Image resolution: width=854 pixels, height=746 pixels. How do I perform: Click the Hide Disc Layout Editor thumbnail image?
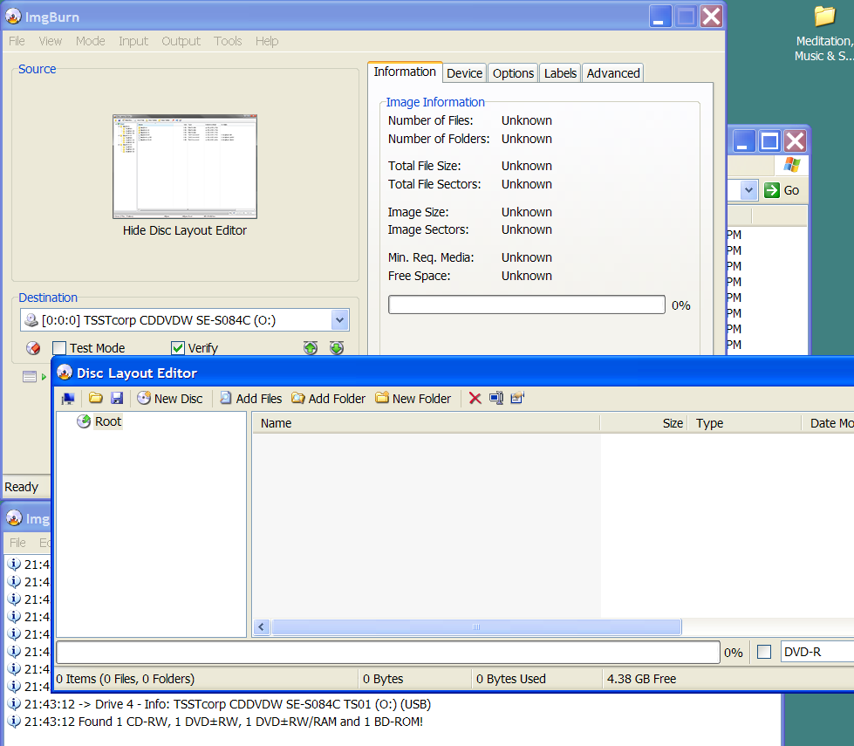pyautogui.click(x=185, y=167)
